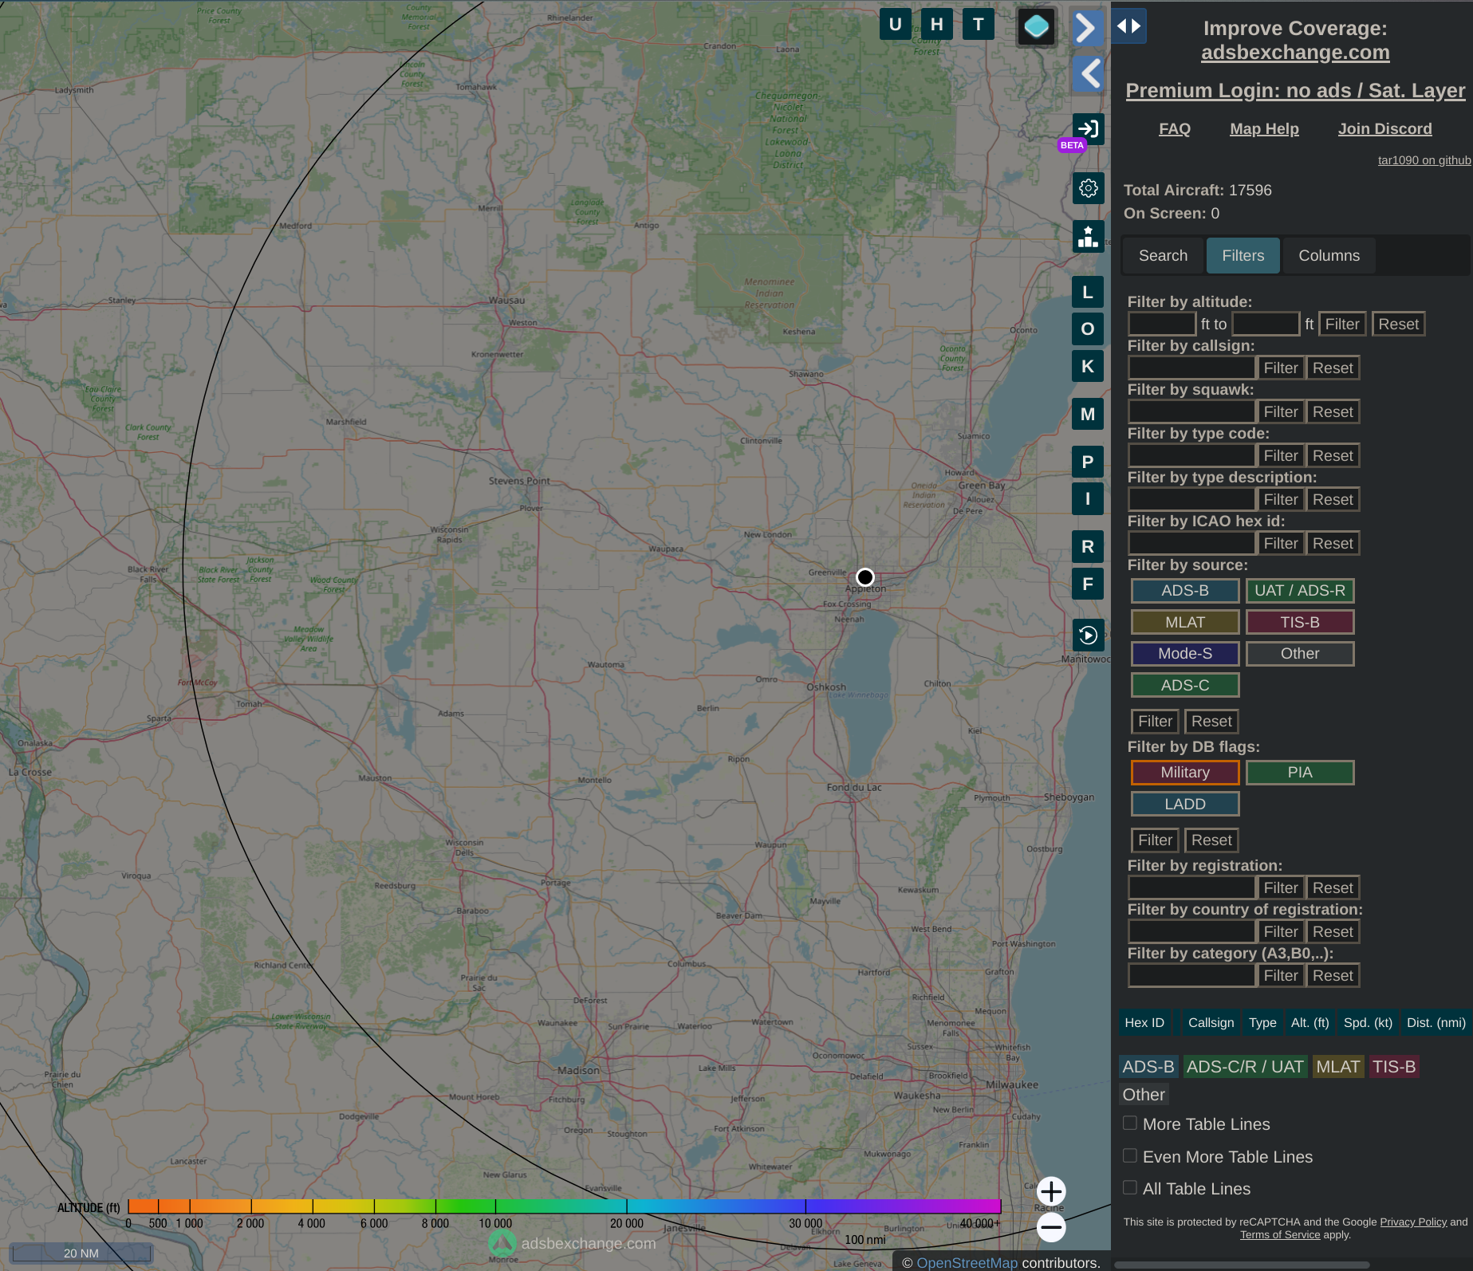
Task: Click Reset button for callsign filter
Action: click(1333, 368)
